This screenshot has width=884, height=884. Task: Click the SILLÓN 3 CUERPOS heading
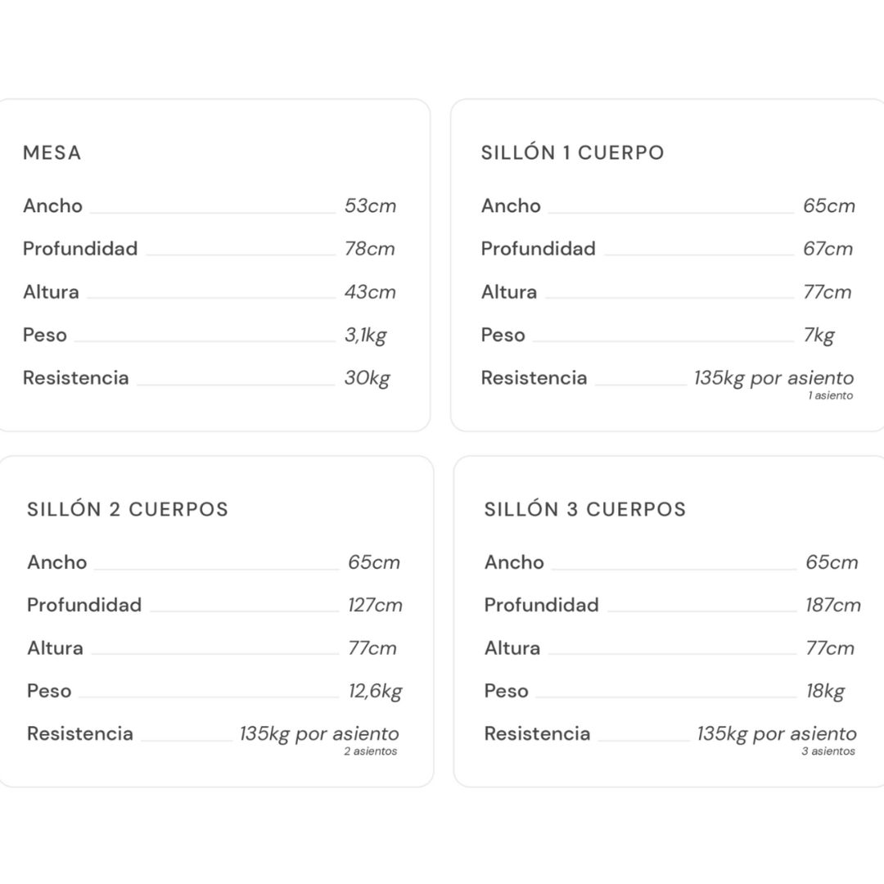tap(584, 509)
